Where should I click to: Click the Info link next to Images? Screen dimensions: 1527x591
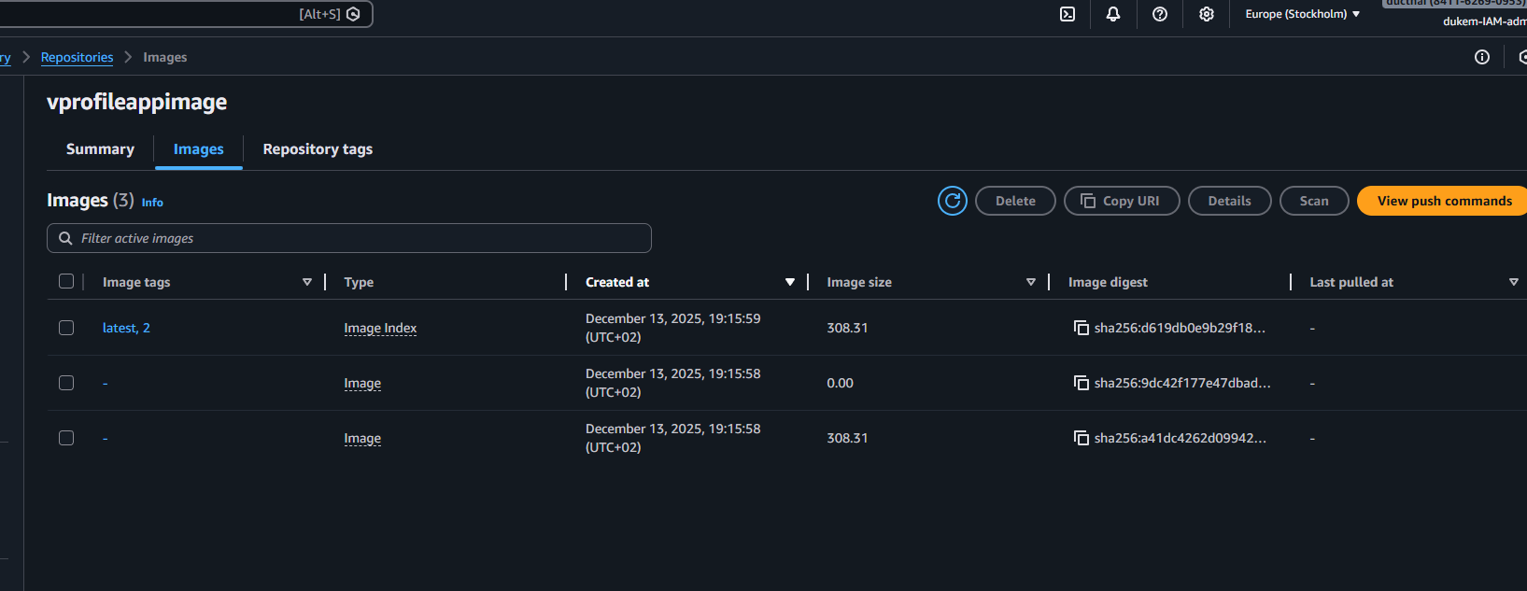[152, 203]
